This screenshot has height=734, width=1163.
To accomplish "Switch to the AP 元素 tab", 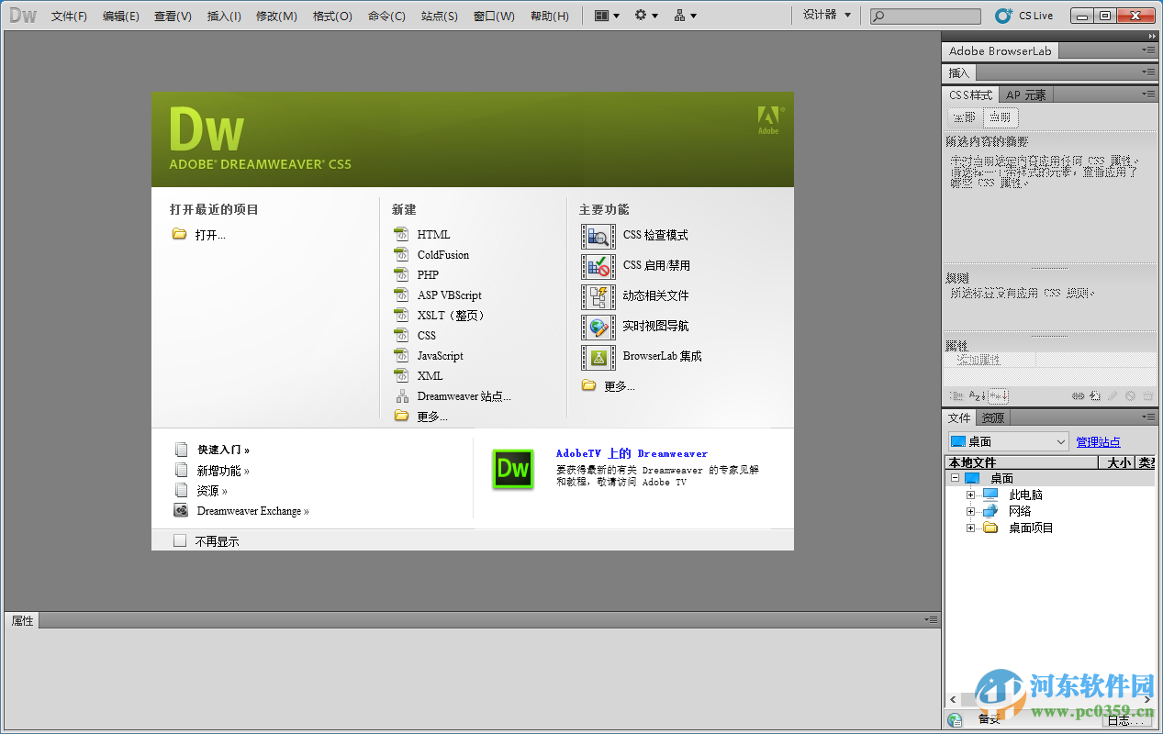I will 1025,95.
